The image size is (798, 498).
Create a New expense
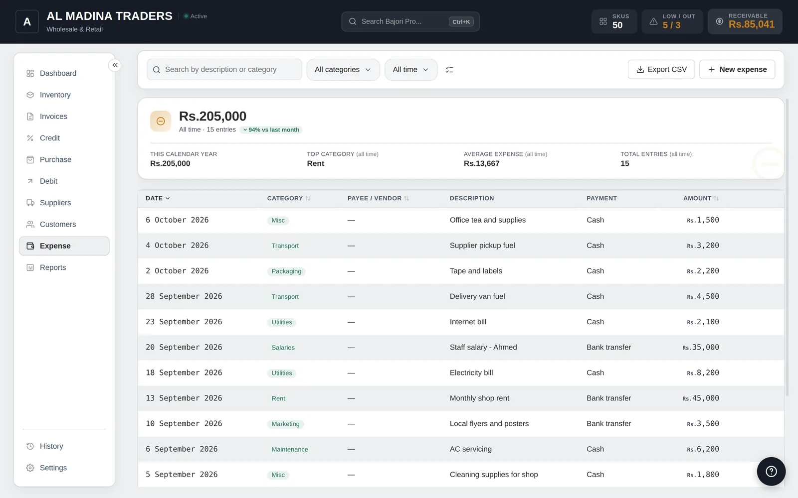tap(737, 70)
